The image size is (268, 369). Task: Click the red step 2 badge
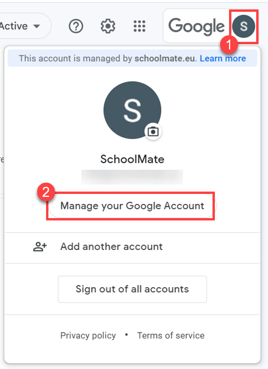tap(46, 192)
